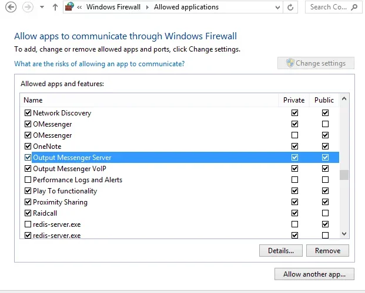Click the apps list scrollbar thumb
365x293 pixels.
point(344,175)
